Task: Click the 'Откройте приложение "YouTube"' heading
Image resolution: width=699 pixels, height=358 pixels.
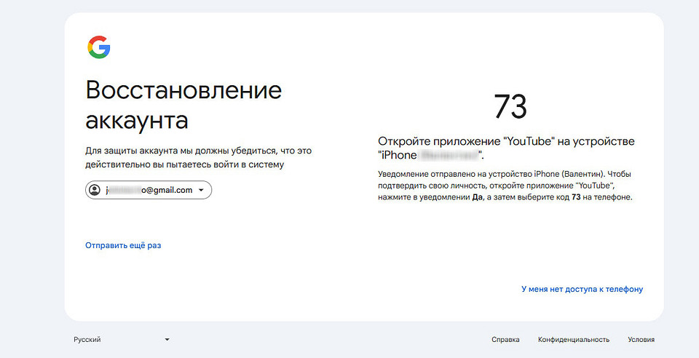Action: [507, 148]
